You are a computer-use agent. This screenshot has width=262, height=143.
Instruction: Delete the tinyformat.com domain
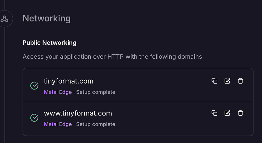point(240,81)
